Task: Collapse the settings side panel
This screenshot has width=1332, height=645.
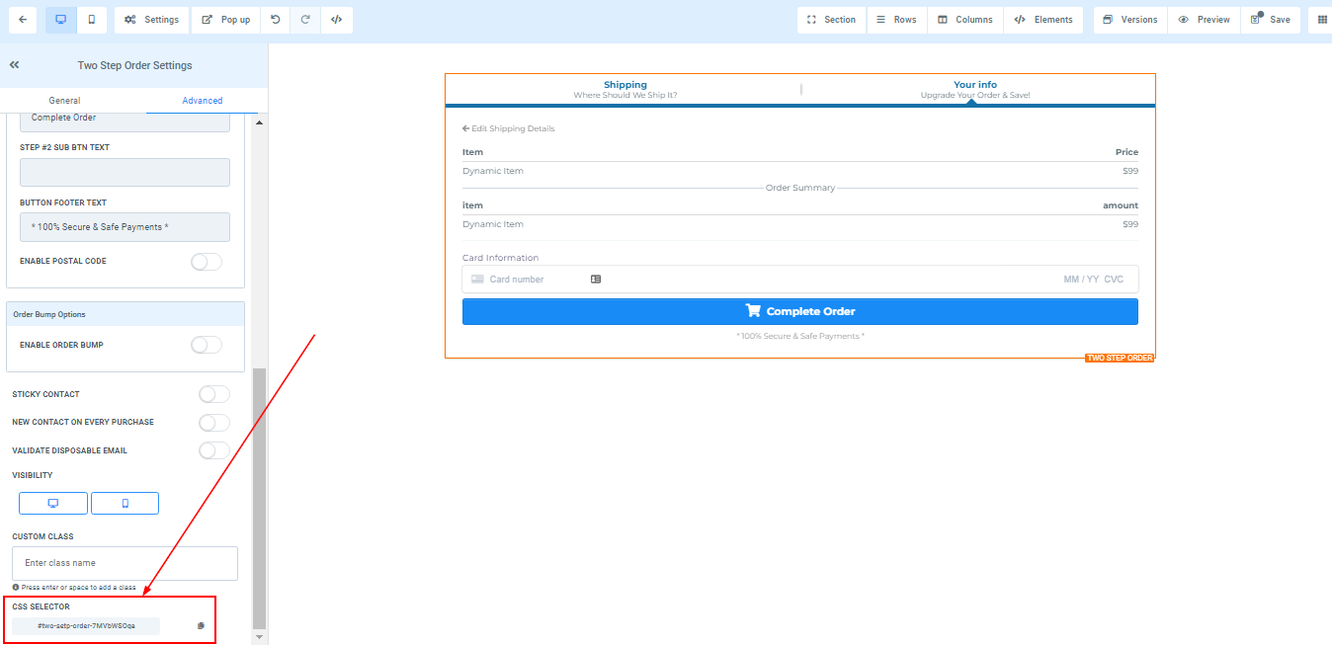Action: [x=15, y=65]
